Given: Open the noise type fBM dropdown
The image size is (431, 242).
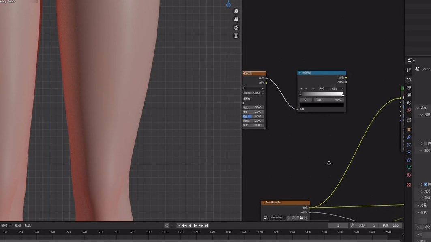Looking at the screenshot, I should (253, 93).
